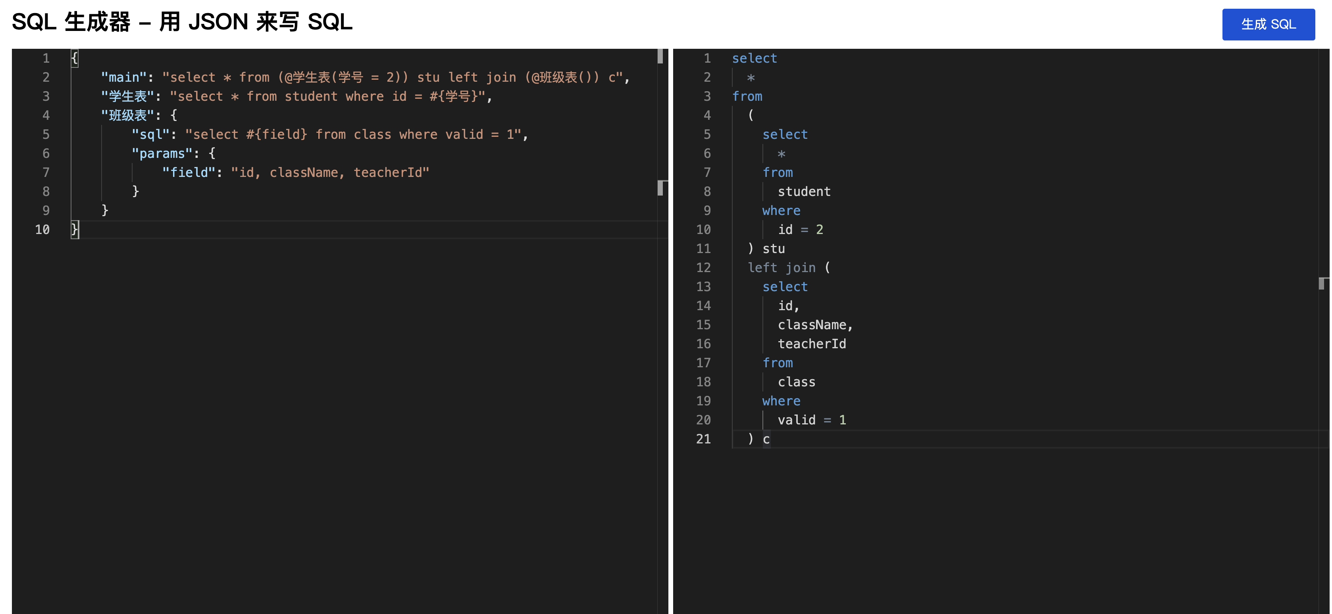The image size is (1332, 614).
Task: Click right editor's vertical scrollbar marker
Action: (1322, 283)
